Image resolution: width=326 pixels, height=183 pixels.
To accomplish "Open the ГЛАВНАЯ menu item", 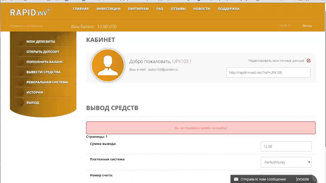I will [x=81, y=9].
